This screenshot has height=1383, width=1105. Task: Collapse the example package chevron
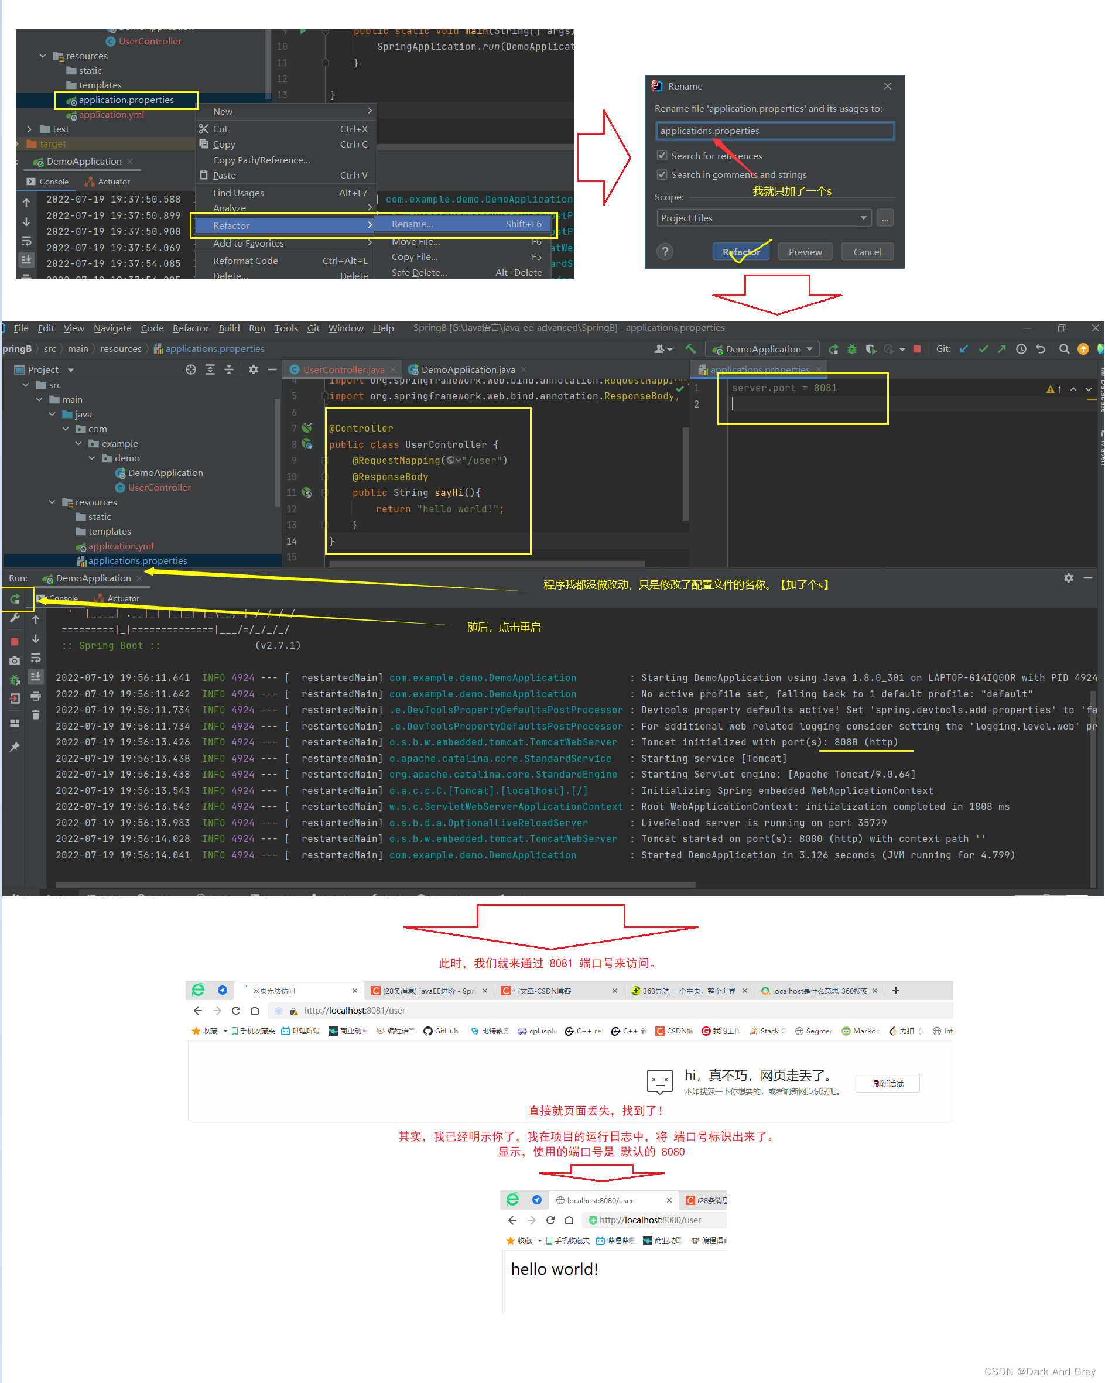(78, 443)
